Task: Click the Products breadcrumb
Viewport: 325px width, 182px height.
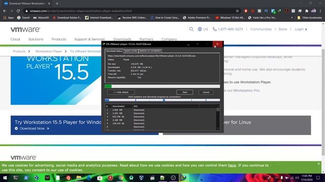Action: click(x=19, y=52)
